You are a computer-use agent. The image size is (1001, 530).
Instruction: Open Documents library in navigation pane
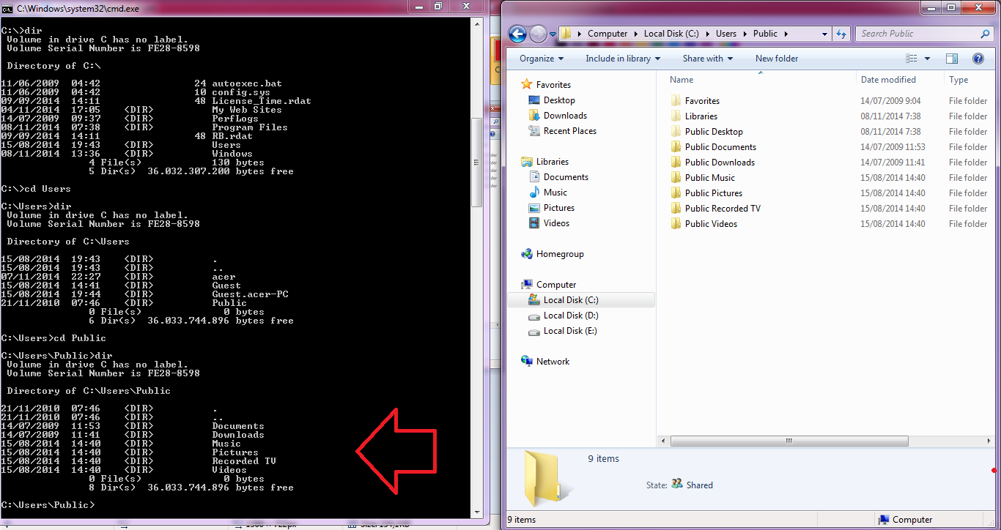566,177
